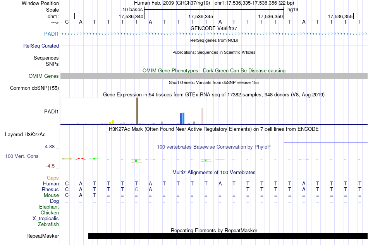Click the tallest brown GTEx expression bar

coord(137,111)
